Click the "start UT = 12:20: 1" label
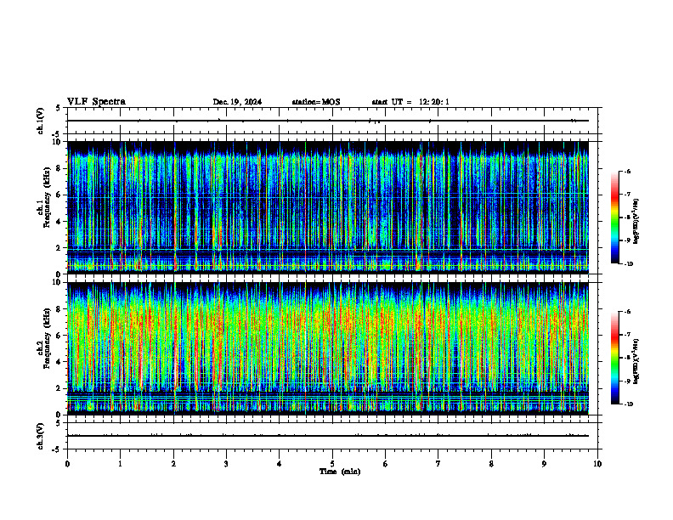 tap(410, 102)
